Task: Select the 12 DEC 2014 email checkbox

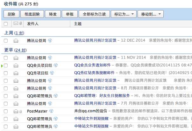Action: [x=6, y=41]
